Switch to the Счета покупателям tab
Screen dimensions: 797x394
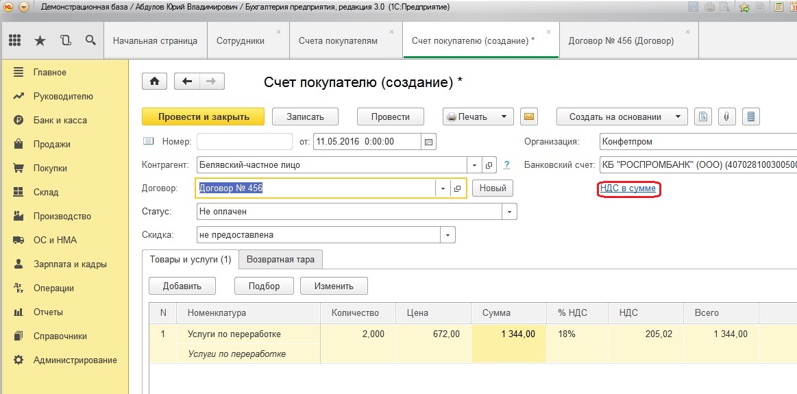click(338, 41)
